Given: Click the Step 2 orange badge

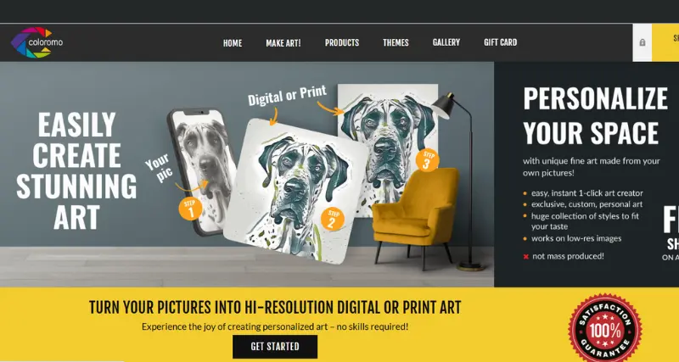Looking at the screenshot, I should pos(333,219).
